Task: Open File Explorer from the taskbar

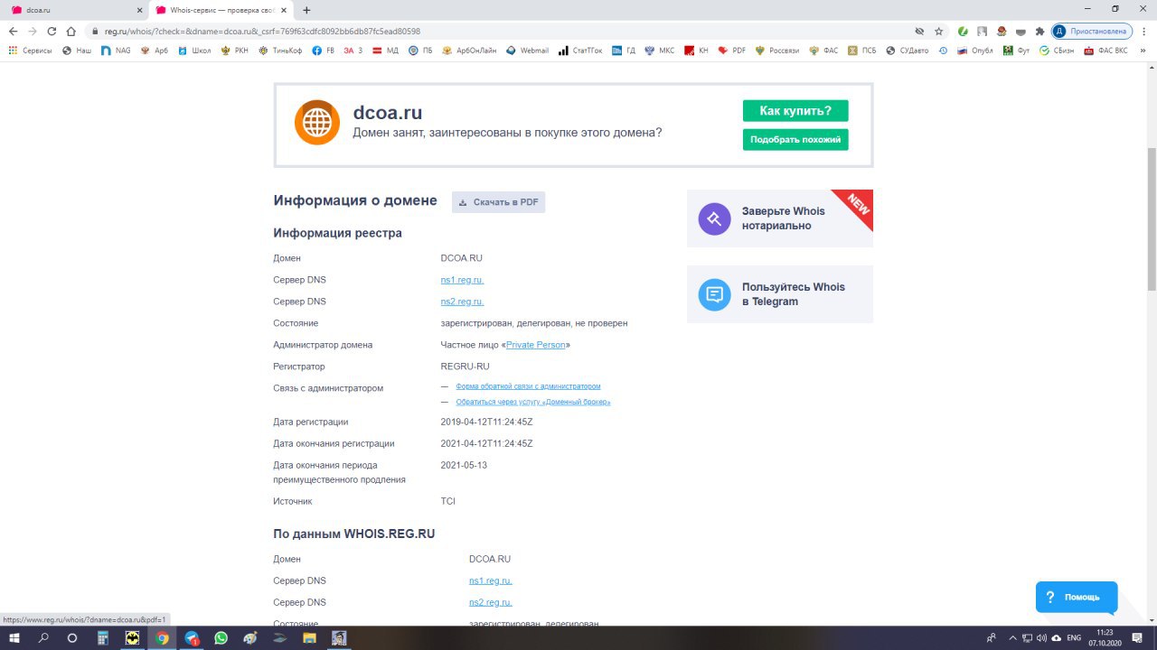Action: [x=310, y=637]
